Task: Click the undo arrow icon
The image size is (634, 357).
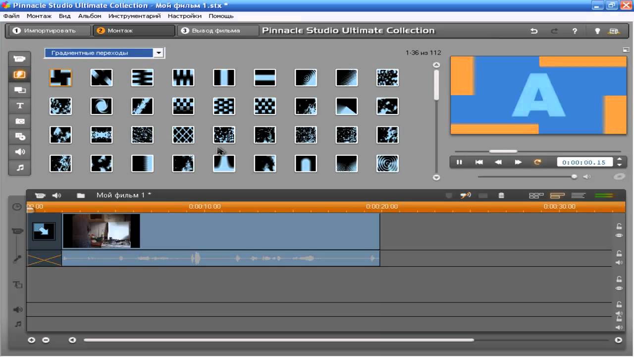Action: [534, 31]
